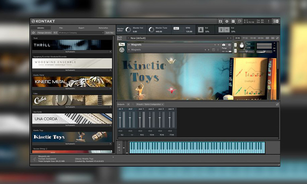Click the Kontakt logo in the header
The width and height of the screenshot is (307, 184).
[43, 21]
